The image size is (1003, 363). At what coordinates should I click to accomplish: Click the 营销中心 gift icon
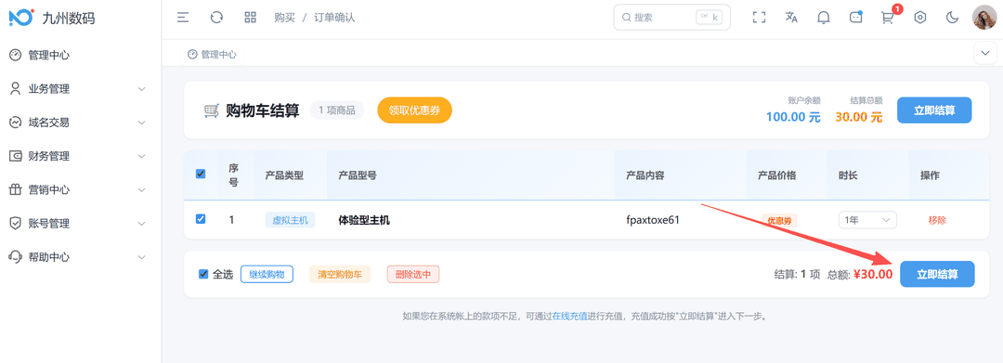click(16, 189)
